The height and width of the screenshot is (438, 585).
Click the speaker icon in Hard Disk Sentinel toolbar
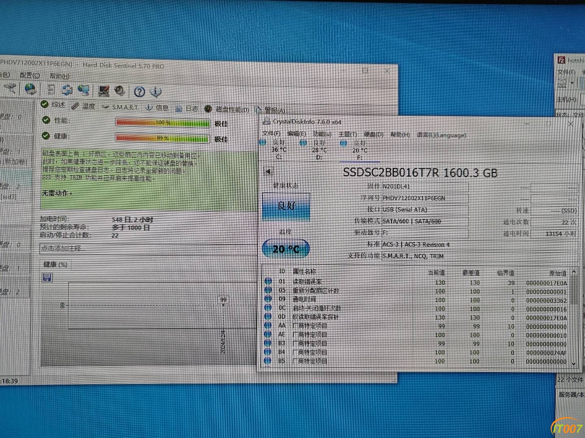tap(119, 91)
